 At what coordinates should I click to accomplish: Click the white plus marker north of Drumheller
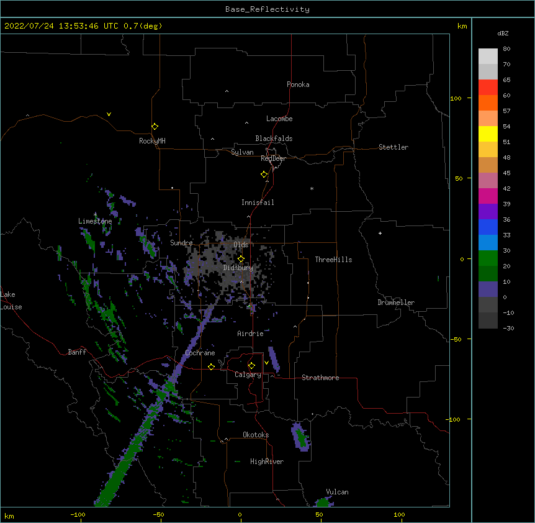coord(380,233)
